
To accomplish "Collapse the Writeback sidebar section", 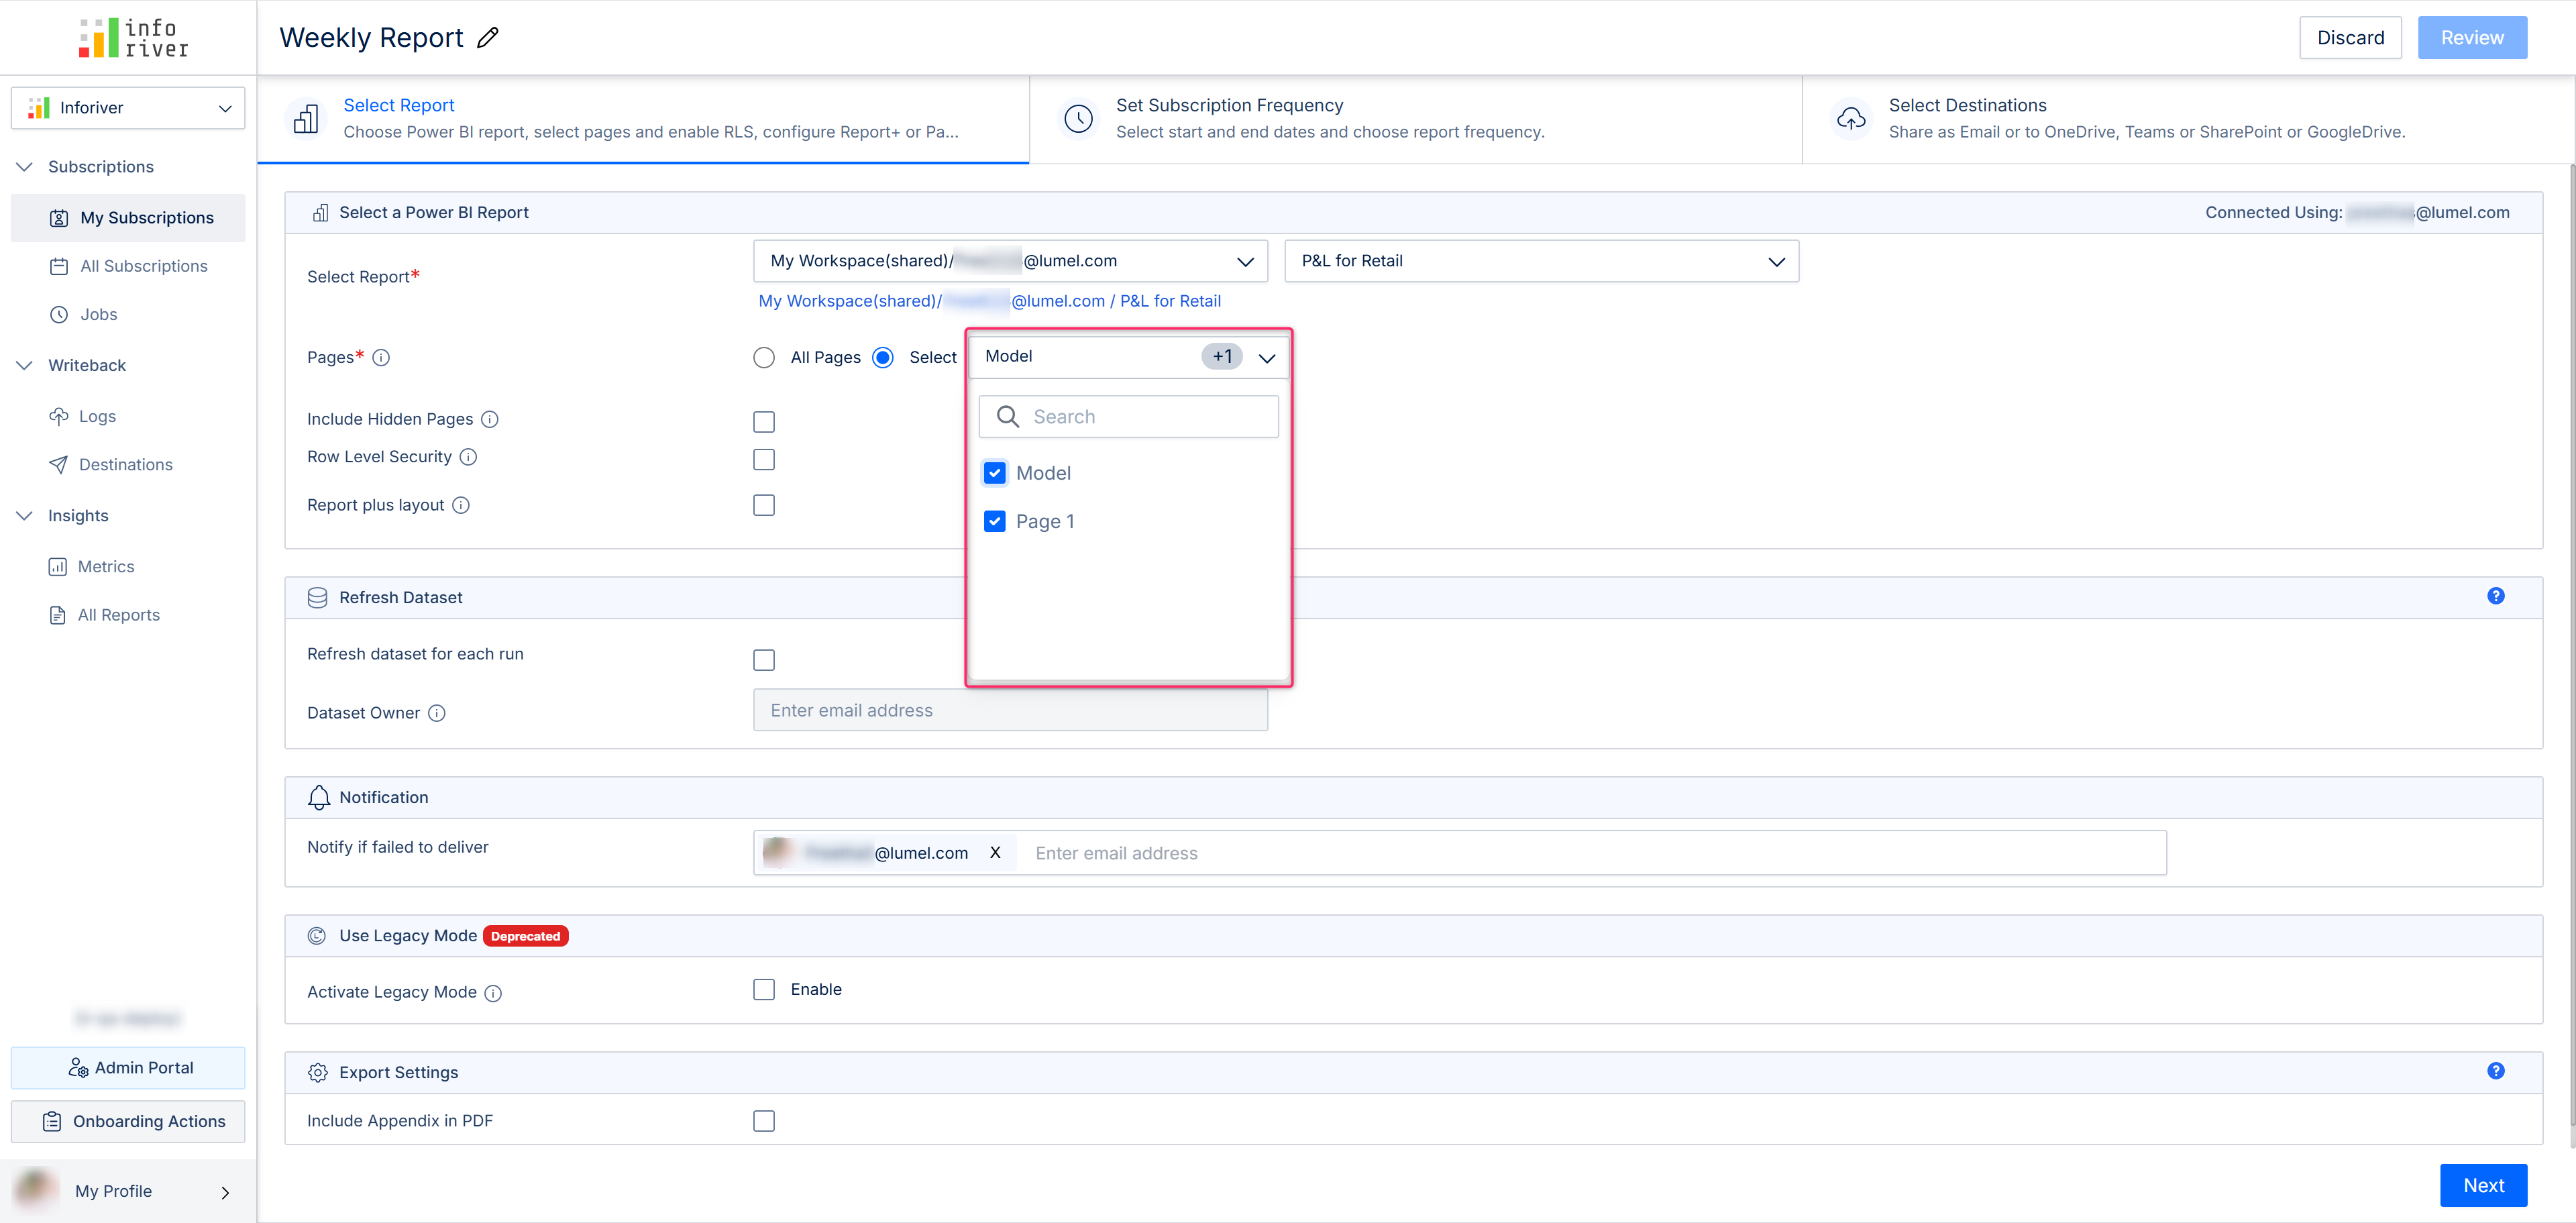I will [25, 366].
